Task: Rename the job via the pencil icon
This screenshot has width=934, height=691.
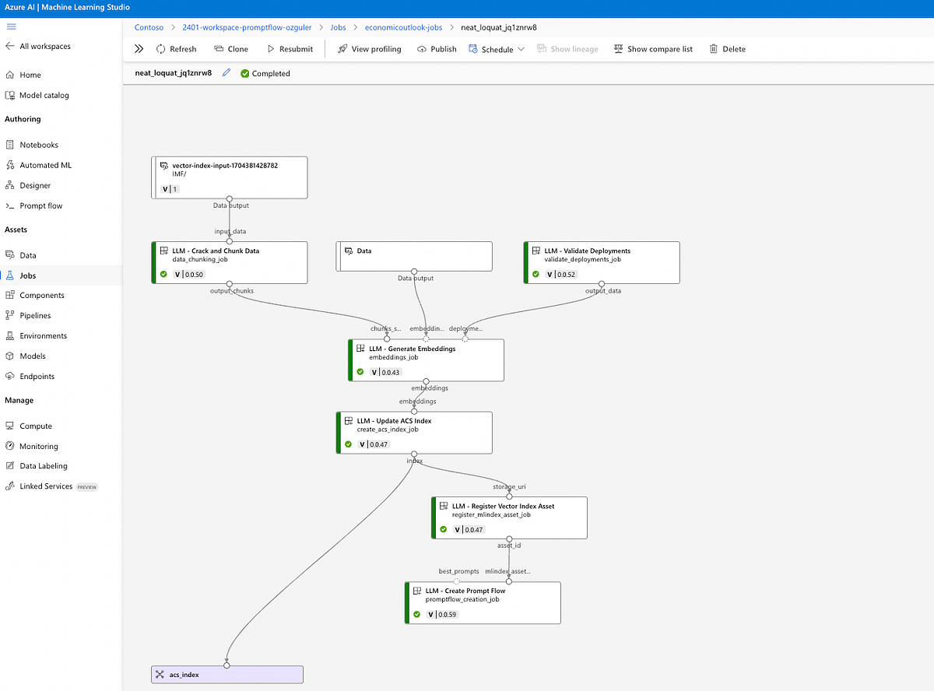Action: tap(226, 73)
